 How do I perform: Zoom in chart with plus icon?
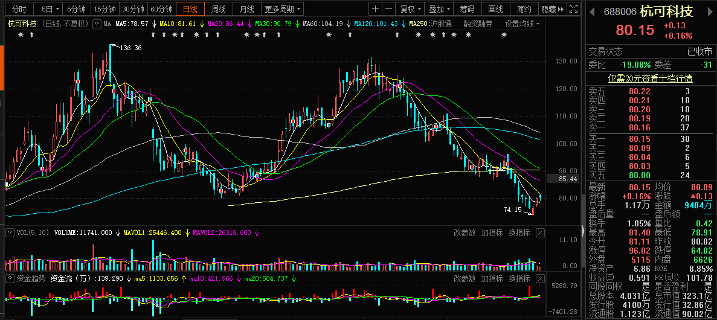point(375,8)
